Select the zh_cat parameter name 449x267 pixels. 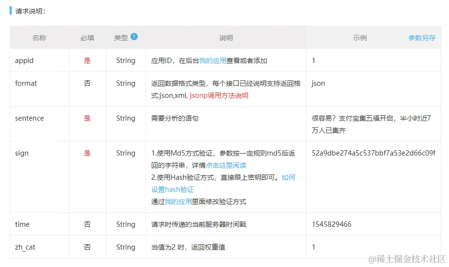click(25, 247)
